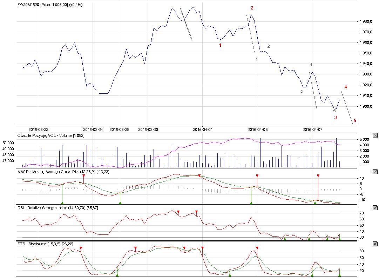
Task: Click the 2016-03-24 date label
Action: tap(93, 129)
